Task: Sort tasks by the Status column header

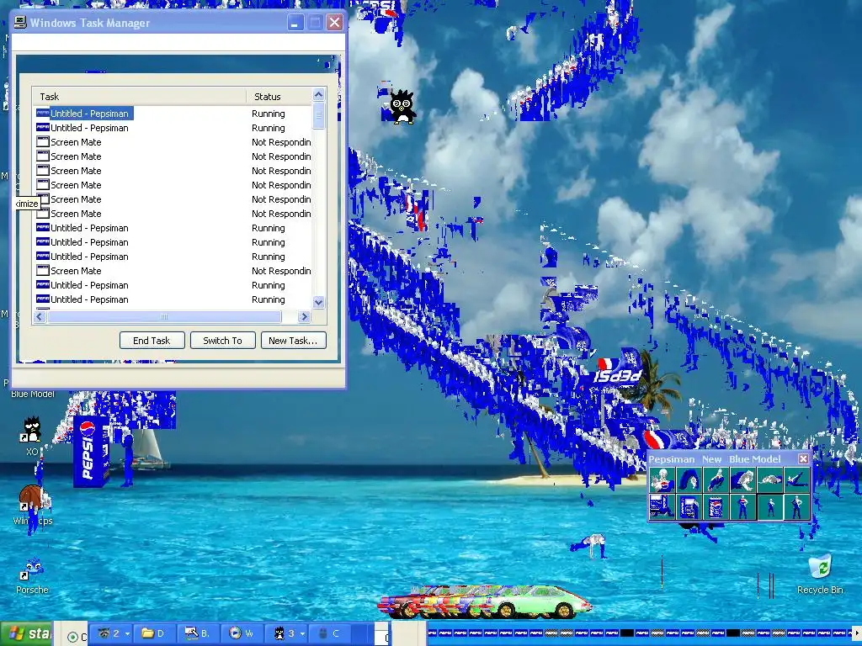Action: 279,97
